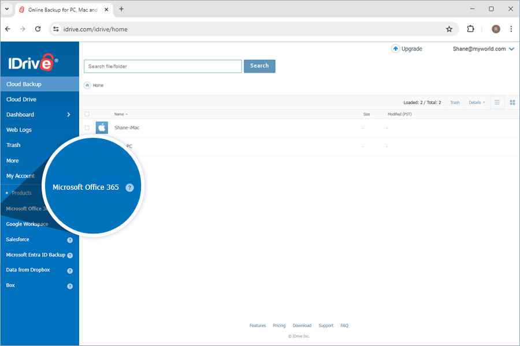
Task: Open Chrome three-dot menu
Action: tap(511, 29)
